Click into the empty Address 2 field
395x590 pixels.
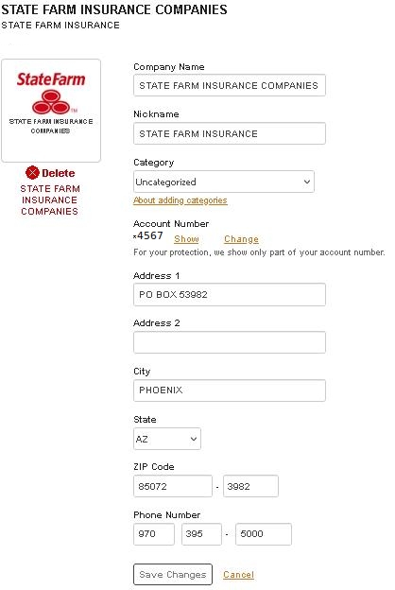tap(230, 342)
